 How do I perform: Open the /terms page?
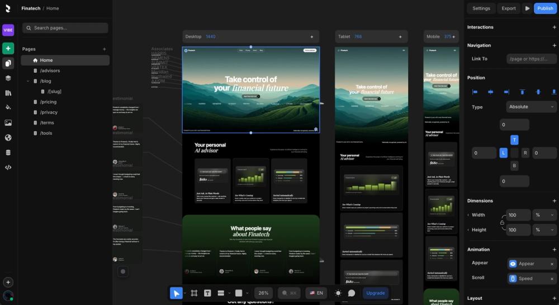click(65, 123)
